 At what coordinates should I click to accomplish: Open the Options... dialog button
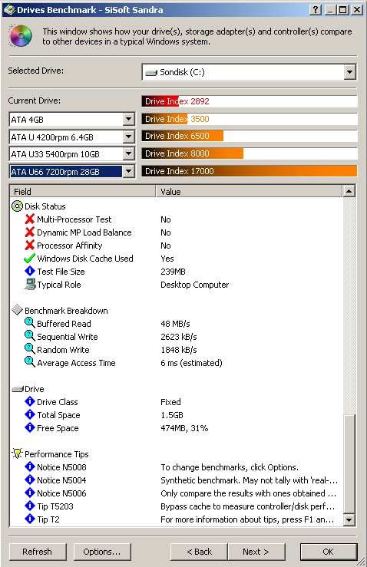coord(102,552)
